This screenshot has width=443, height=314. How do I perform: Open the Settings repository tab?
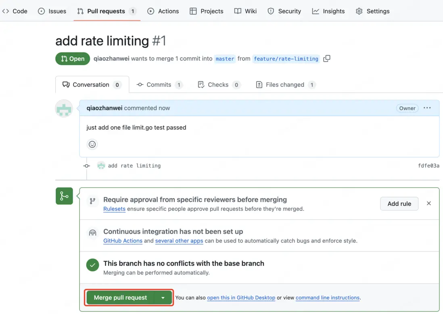[372, 11]
